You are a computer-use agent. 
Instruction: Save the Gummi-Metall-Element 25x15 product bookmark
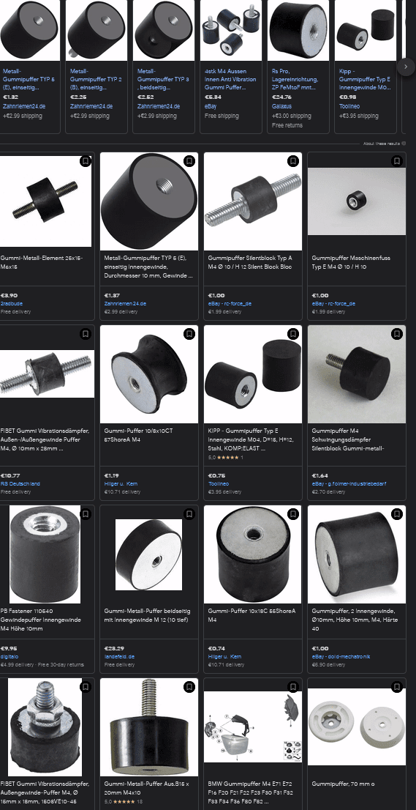pos(86,161)
